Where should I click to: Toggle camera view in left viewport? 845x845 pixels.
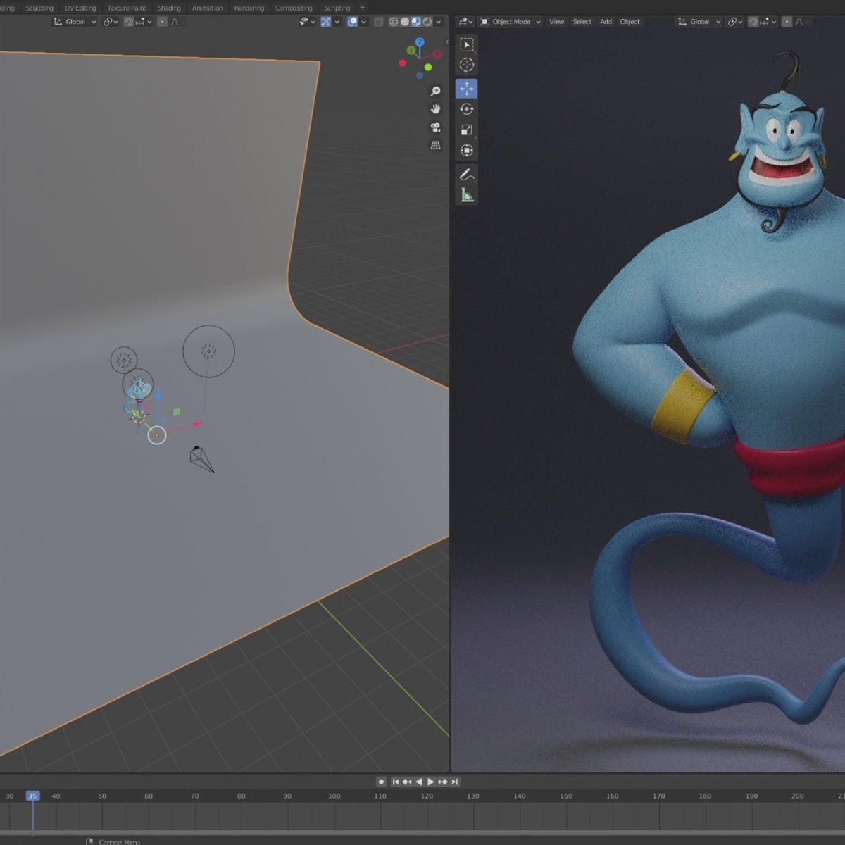[435, 127]
